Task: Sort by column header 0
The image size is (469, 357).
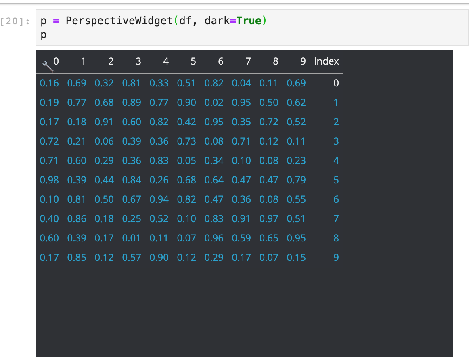Action: 56,61
